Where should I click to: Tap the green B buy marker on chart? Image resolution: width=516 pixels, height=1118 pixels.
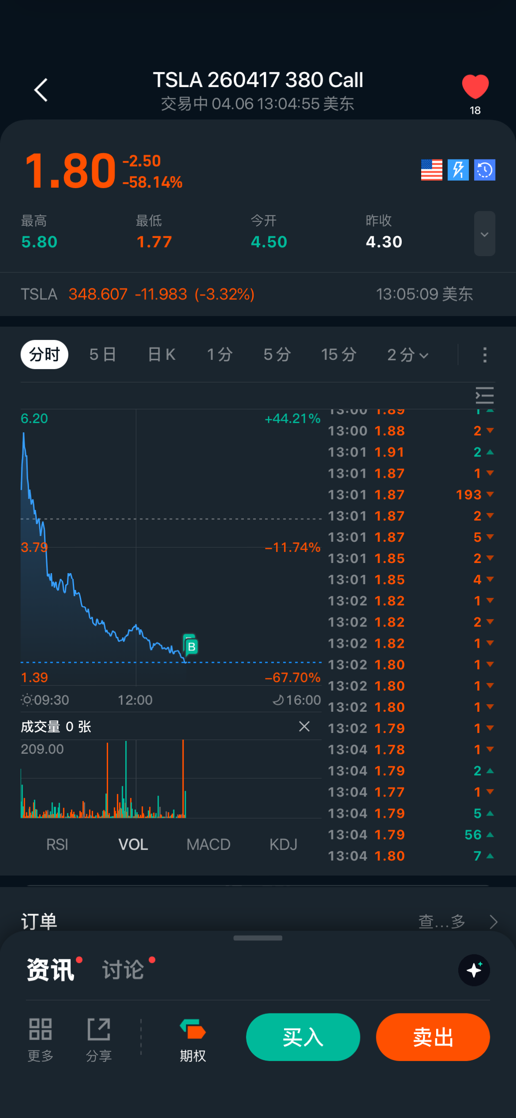[x=191, y=646]
